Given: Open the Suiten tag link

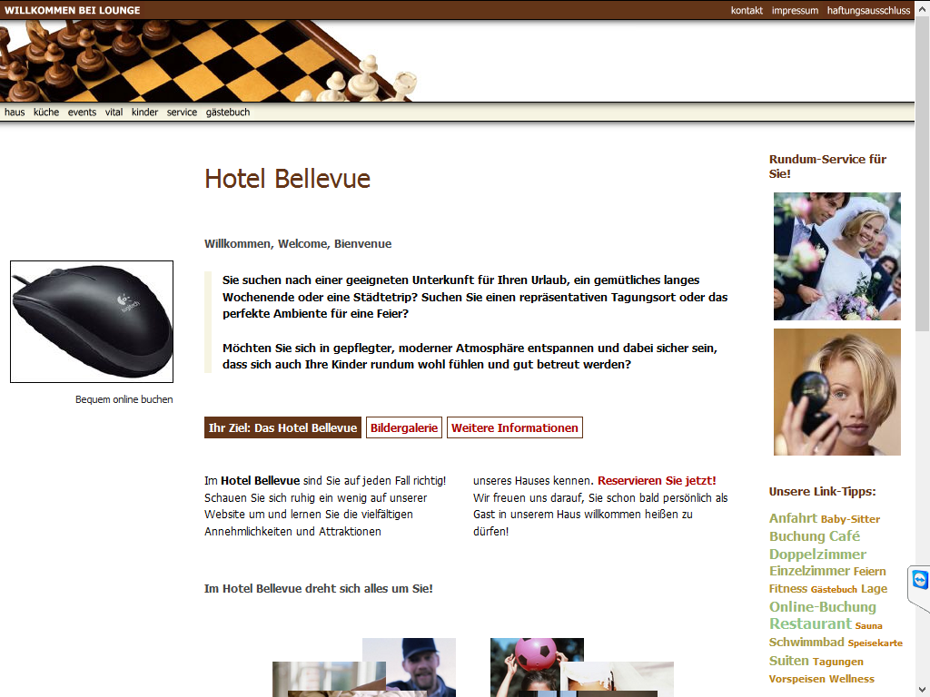Looking at the screenshot, I should click(x=789, y=661).
